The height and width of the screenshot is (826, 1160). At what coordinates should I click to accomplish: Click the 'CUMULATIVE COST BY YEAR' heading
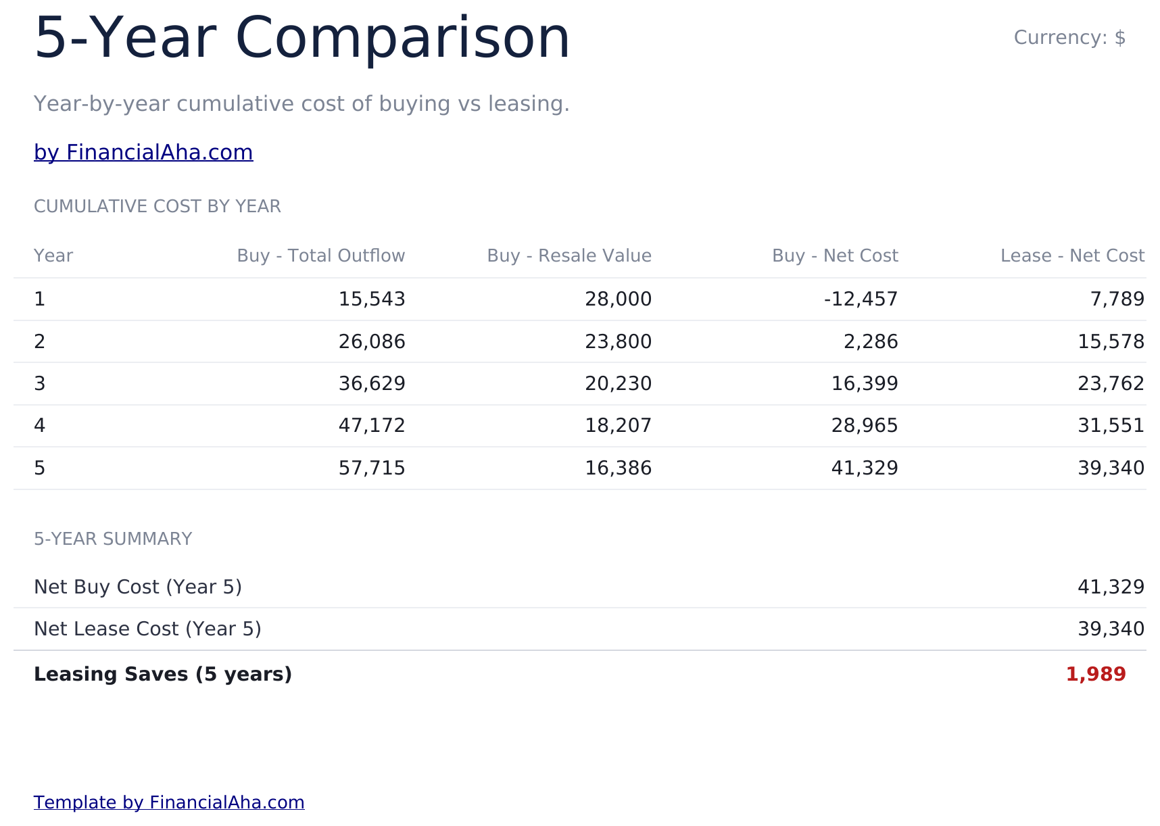pyautogui.click(x=158, y=207)
